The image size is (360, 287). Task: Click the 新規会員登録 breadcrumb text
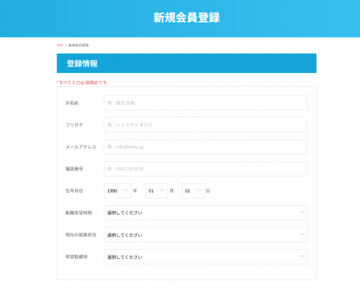pyautogui.click(x=79, y=45)
